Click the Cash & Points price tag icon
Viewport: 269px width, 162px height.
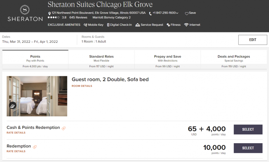pyautogui.click(x=64, y=128)
